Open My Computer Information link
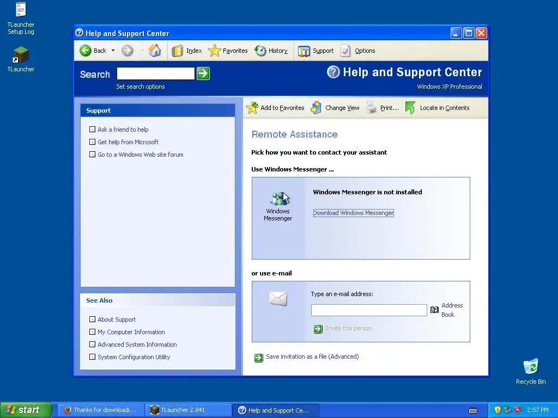This screenshot has height=418, width=558. click(131, 331)
